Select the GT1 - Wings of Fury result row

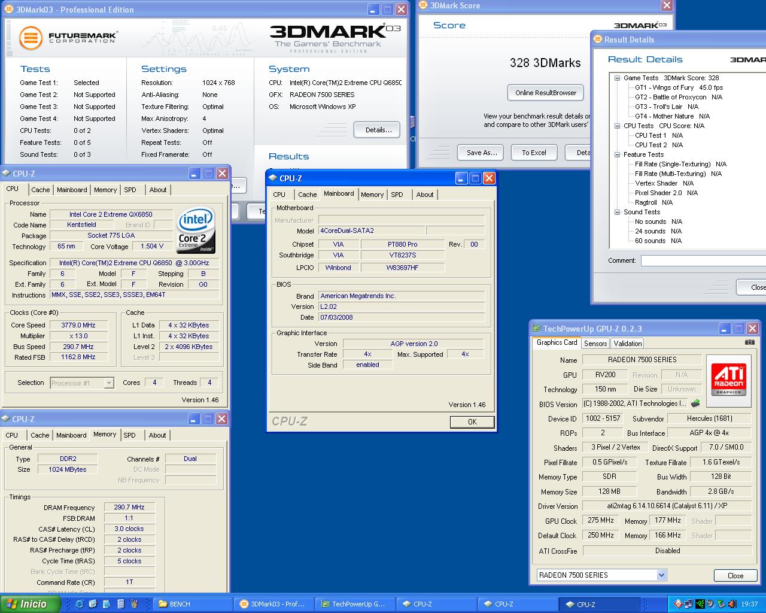(679, 87)
